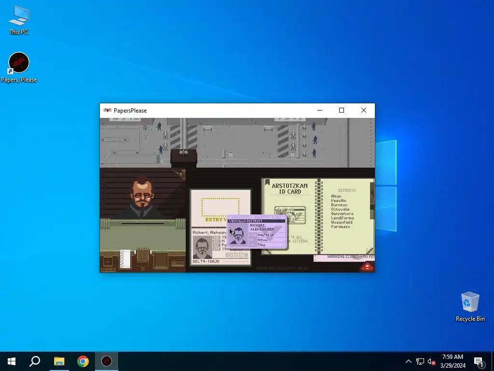Expand the hidden system tray icons chevron
494x371 pixels.
click(408, 361)
